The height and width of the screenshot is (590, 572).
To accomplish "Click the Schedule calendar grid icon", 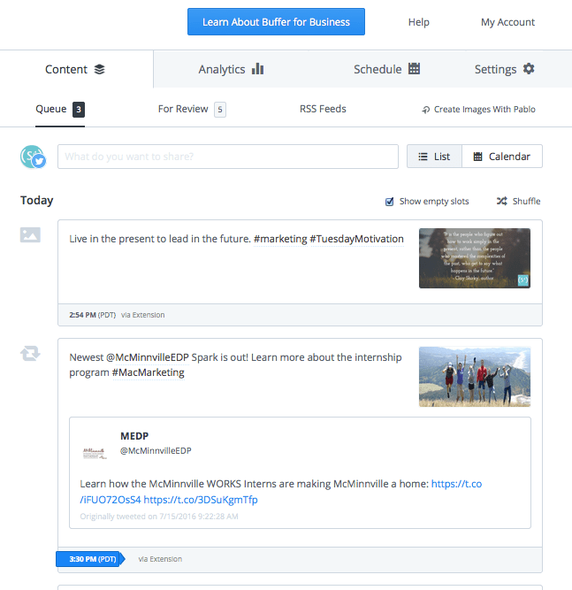I will click(x=414, y=69).
